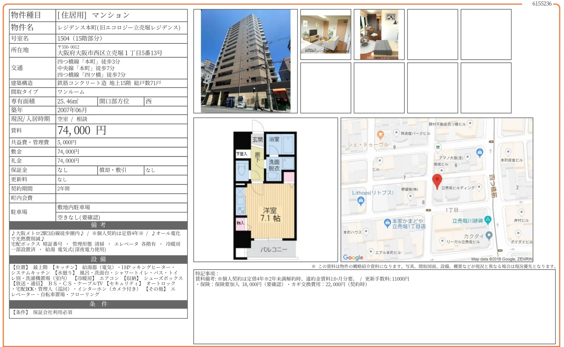
Task: Click the traffic light icon on 四つ橋筋
Action: [491, 142]
